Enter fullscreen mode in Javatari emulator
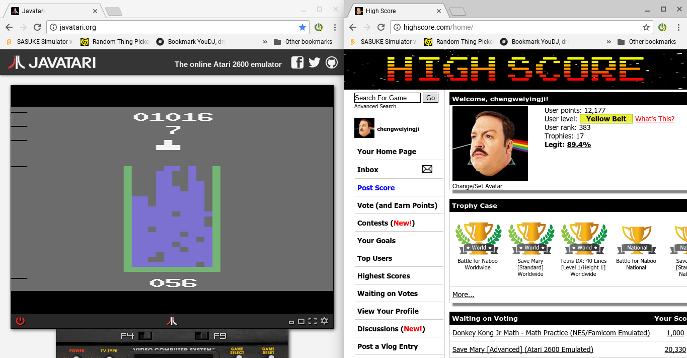 [x=312, y=321]
